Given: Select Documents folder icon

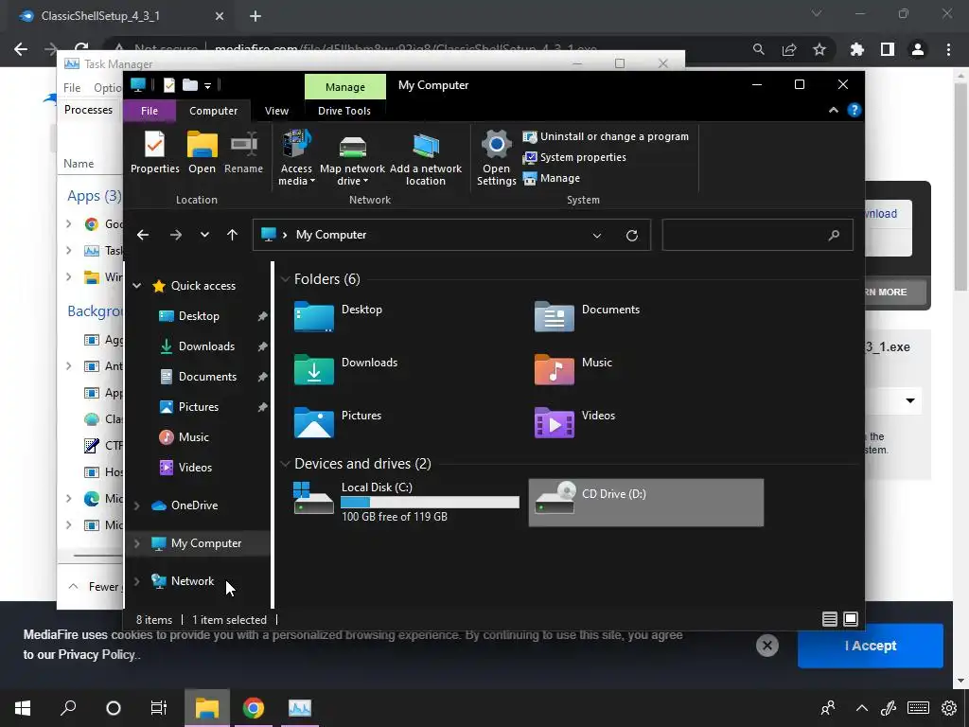Looking at the screenshot, I should point(555,316).
